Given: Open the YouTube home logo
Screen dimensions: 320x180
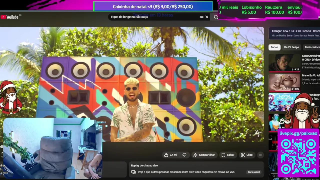Looking at the screenshot, I should click(9, 17).
